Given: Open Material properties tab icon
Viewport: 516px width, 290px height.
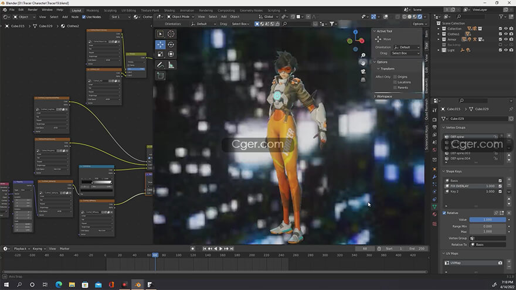Looking at the screenshot, I should tap(434, 214).
